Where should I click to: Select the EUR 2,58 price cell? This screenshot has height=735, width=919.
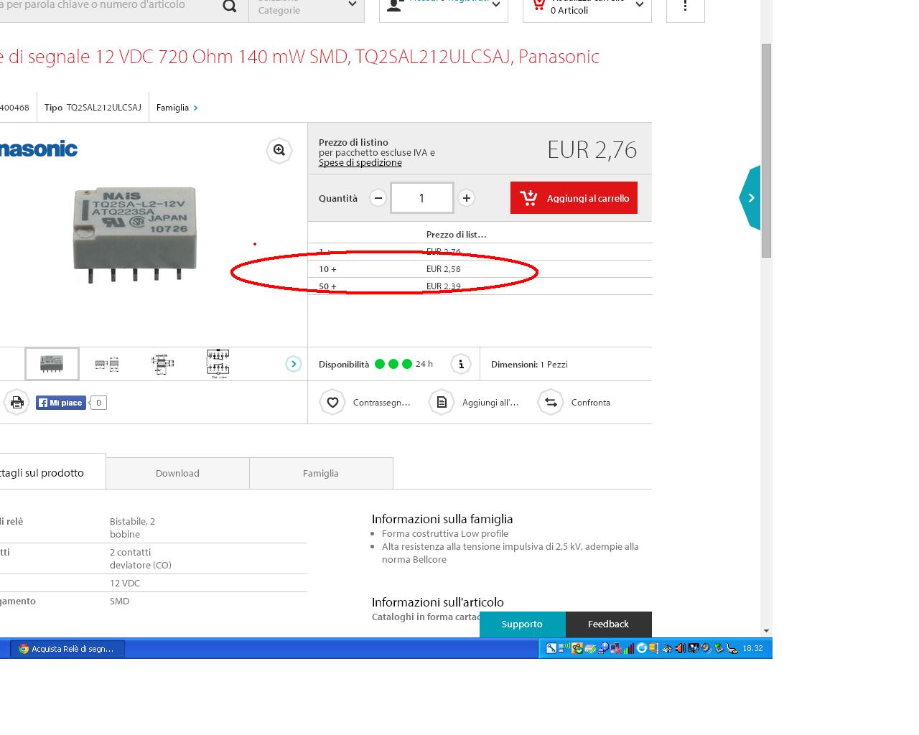tap(444, 269)
